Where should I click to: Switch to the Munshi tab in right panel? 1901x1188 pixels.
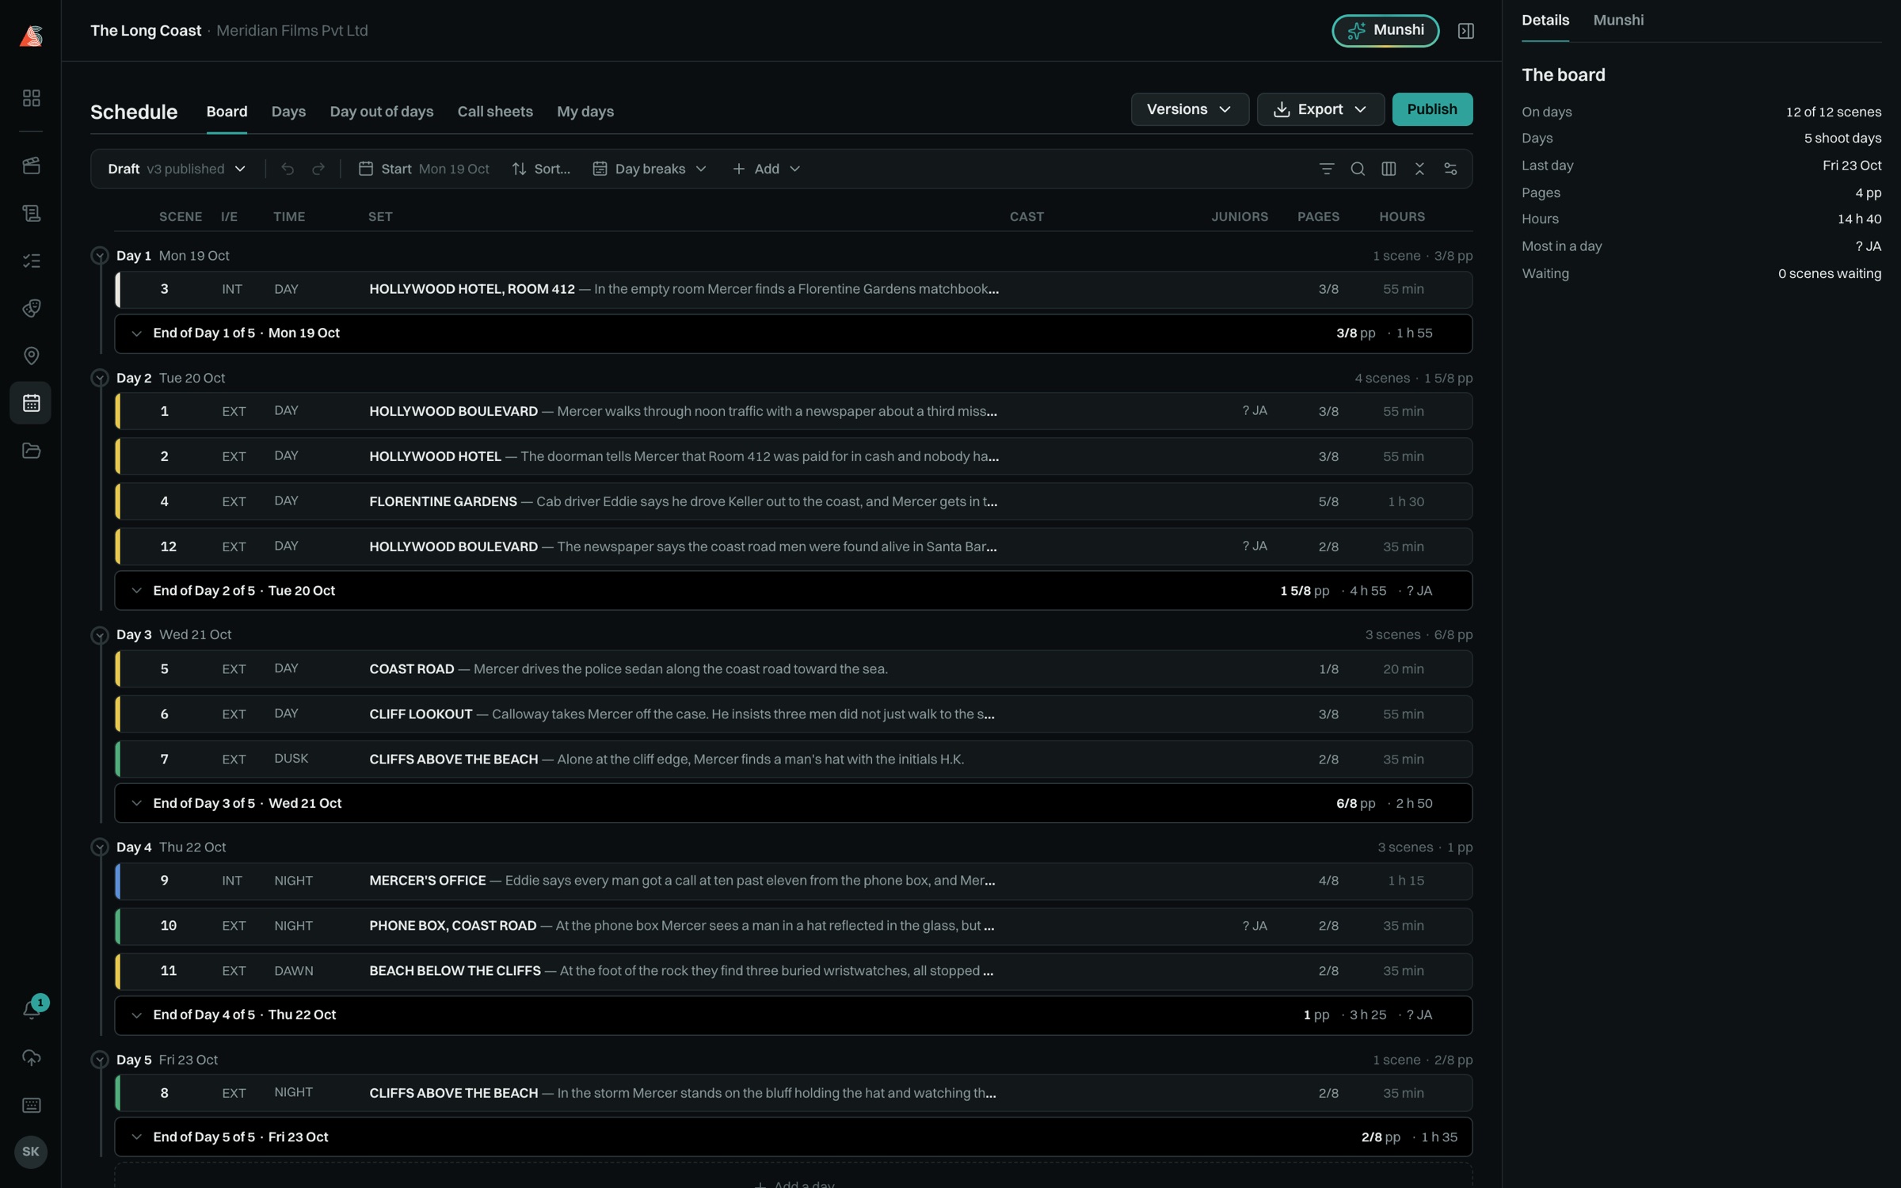(1618, 21)
